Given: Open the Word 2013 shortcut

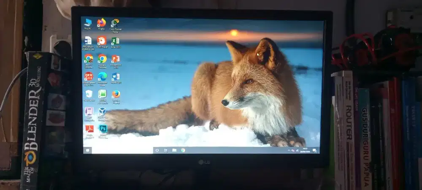Looking at the screenshot, I should pos(115,77).
